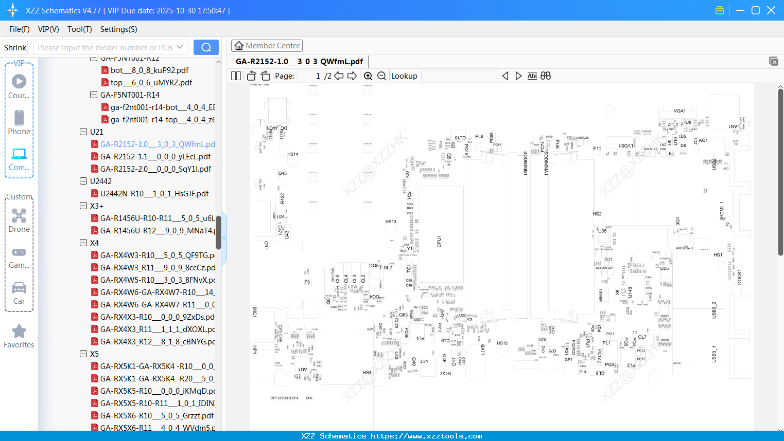
Task: Click the binoculars search icon
Action: click(x=546, y=76)
